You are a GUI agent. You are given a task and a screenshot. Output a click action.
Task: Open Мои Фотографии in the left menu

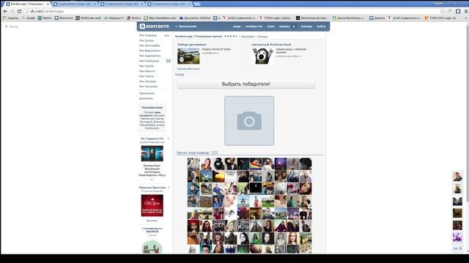(149, 45)
